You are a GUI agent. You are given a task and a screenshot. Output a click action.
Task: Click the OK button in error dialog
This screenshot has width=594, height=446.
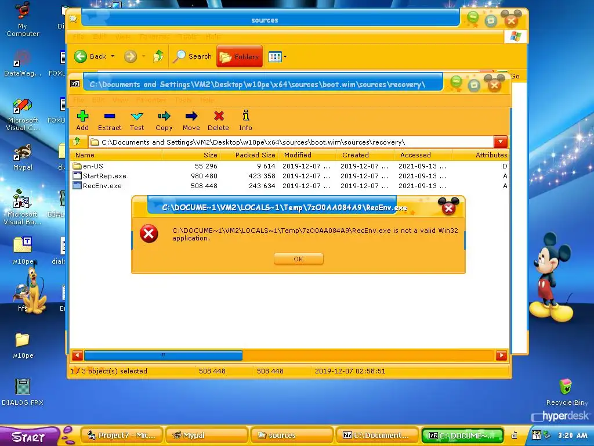(299, 259)
